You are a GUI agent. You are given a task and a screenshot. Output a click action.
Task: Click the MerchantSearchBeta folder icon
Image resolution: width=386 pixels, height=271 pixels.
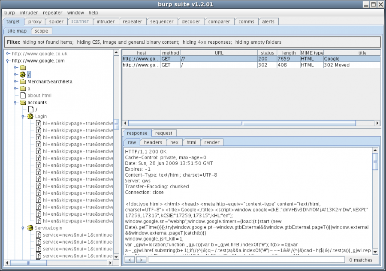[23, 81]
